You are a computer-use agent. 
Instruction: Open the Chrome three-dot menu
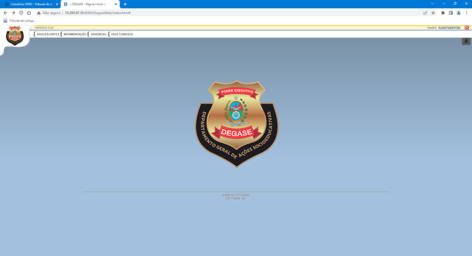(x=466, y=13)
